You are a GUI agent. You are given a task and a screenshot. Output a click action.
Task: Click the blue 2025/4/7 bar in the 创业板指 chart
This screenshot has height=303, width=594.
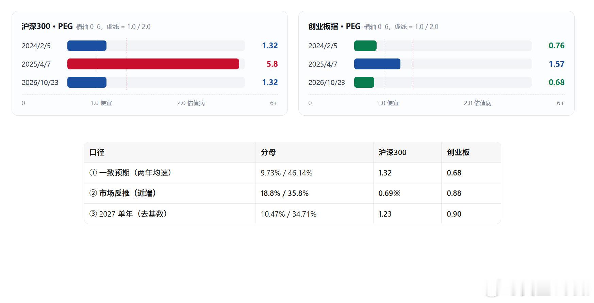[377, 64]
